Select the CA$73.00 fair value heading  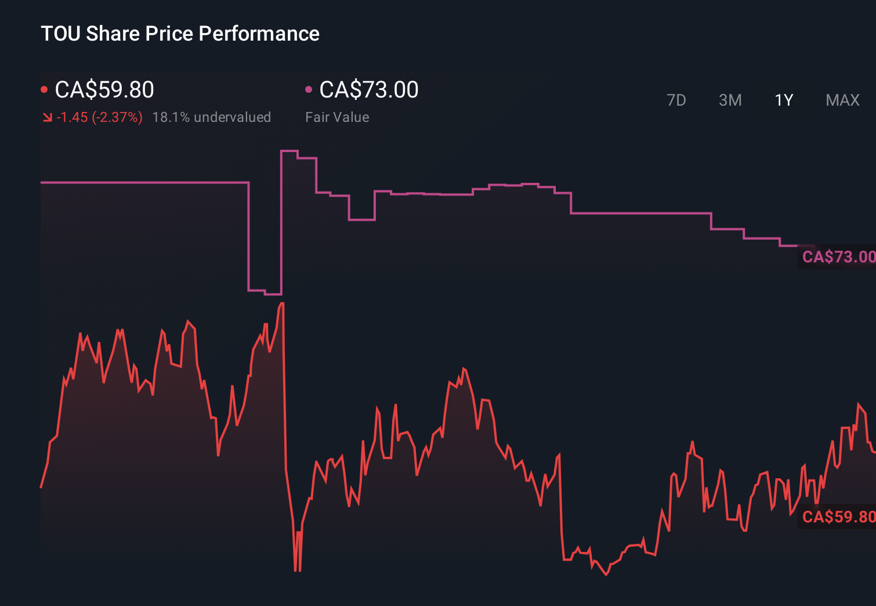click(x=369, y=90)
